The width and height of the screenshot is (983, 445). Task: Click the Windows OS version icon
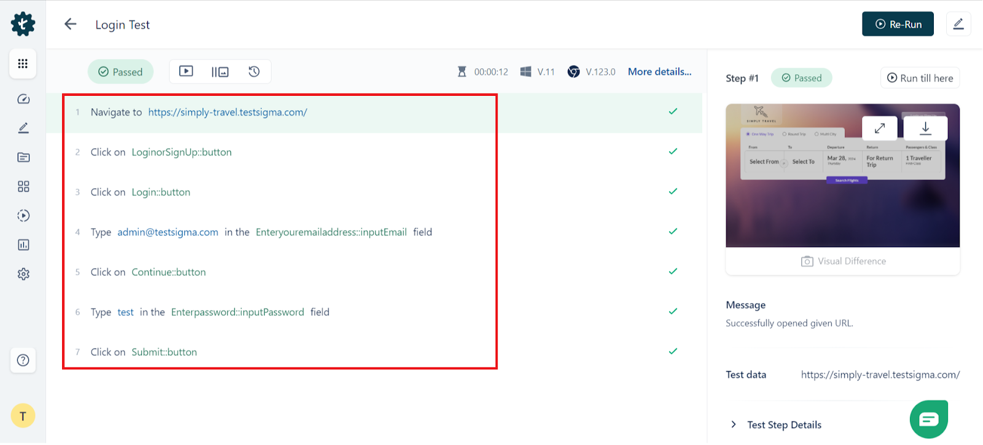(526, 72)
